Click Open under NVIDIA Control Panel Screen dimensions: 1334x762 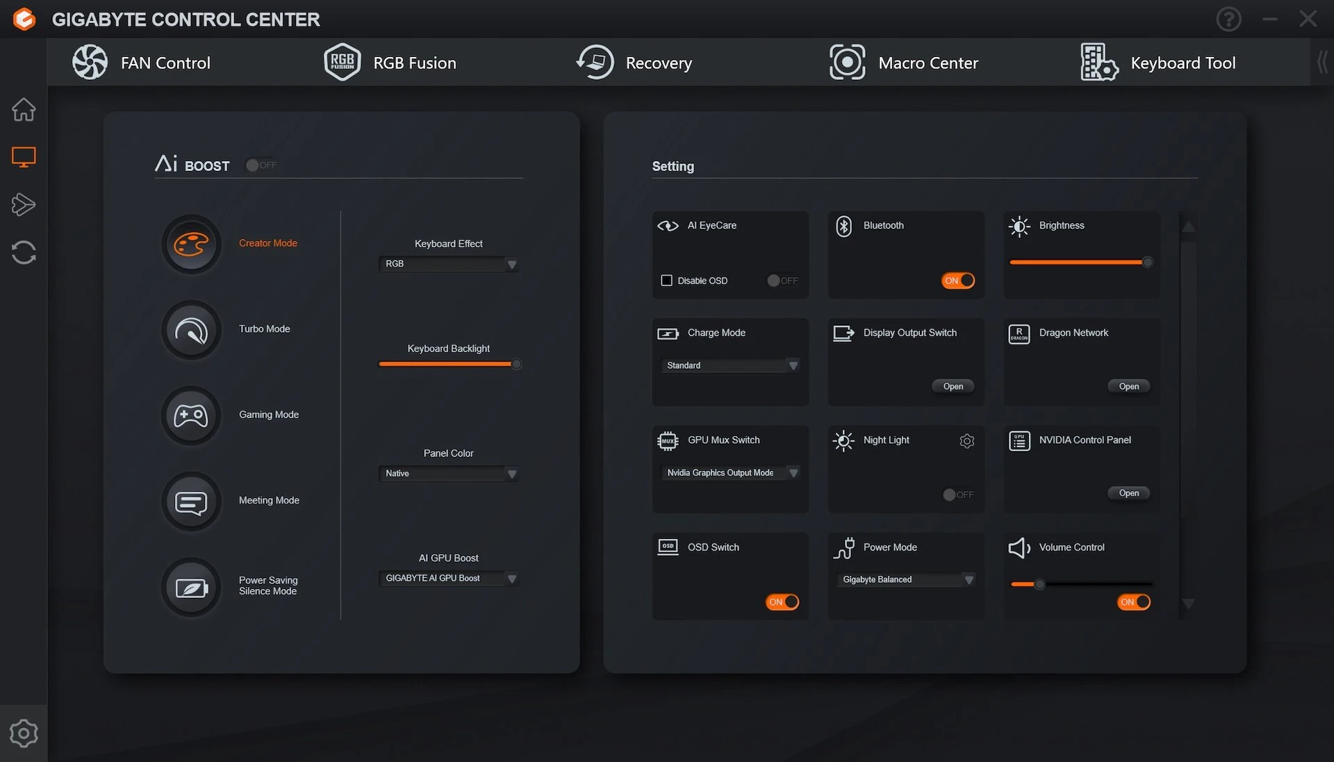(x=1129, y=493)
